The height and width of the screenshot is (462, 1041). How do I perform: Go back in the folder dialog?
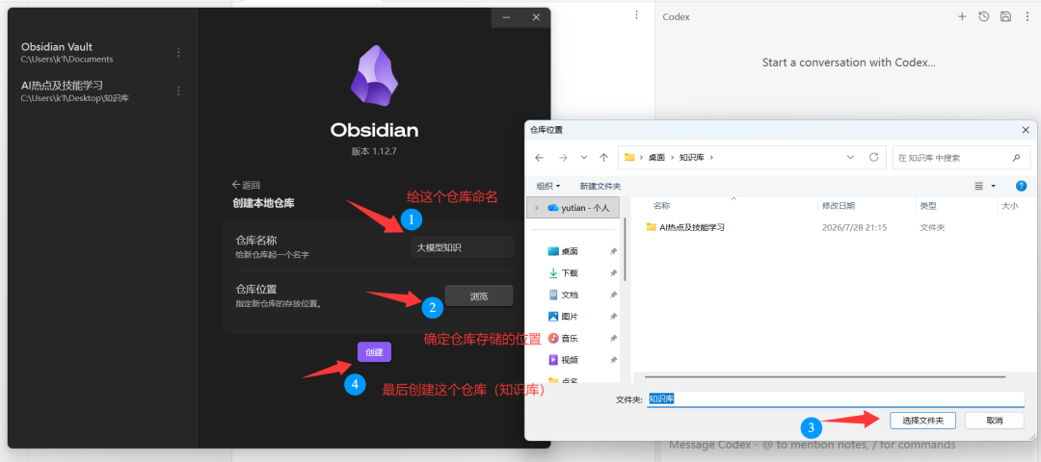pyautogui.click(x=540, y=158)
